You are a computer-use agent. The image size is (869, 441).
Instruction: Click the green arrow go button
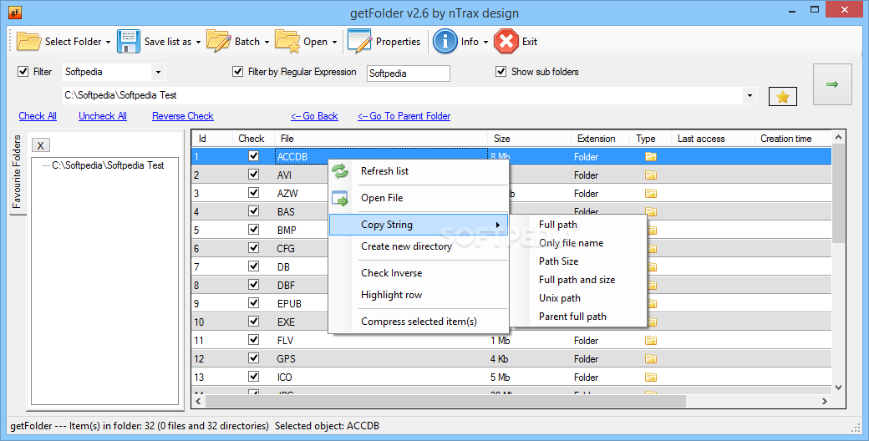[832, 84]
